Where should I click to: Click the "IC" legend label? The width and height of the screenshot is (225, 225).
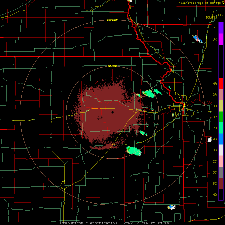[x=214, y=161]
